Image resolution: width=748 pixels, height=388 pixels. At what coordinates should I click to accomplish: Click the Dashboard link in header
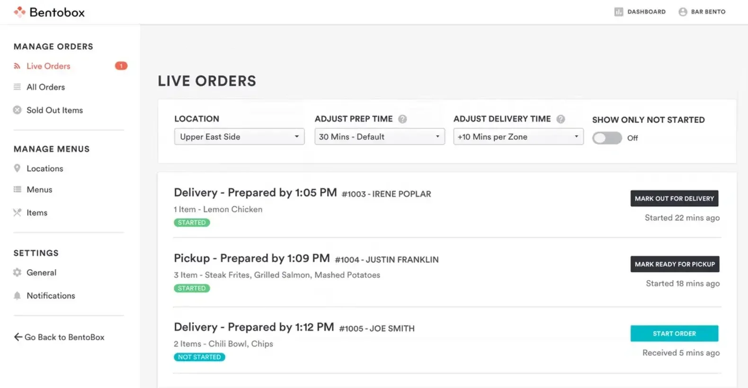646,12
